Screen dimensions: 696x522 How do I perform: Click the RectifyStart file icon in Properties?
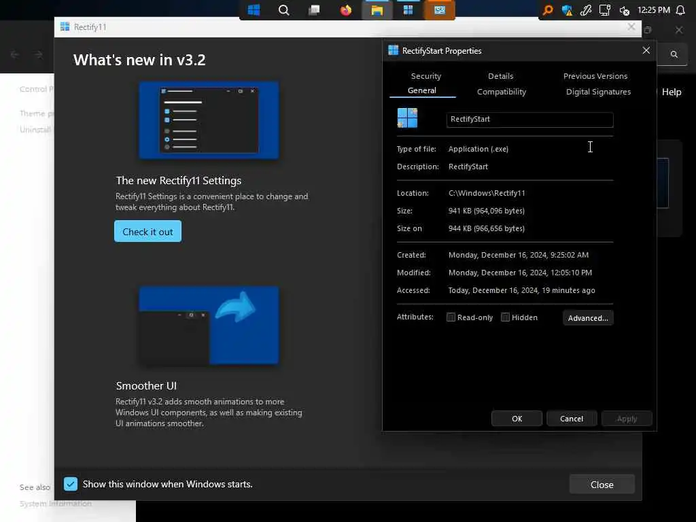click(x=407, y=118)
